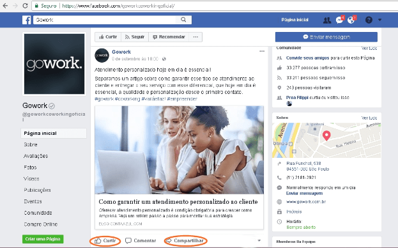This screenshot has width=398, height=248.
Task: Open Messenger notifications icon
Action: pyautogui.click(x=339, y=20)
